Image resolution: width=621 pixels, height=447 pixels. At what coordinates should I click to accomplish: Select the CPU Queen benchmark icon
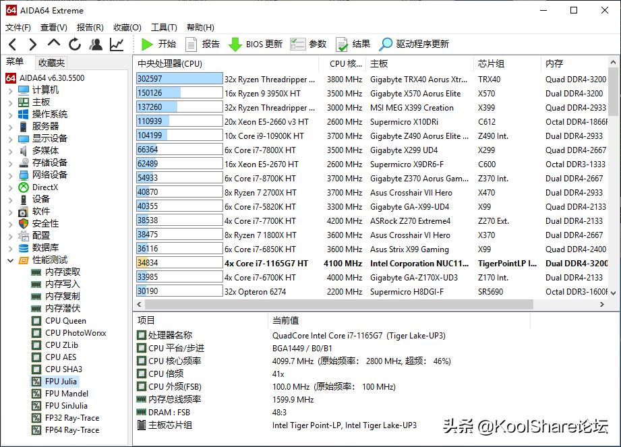[x=36, y=320]
